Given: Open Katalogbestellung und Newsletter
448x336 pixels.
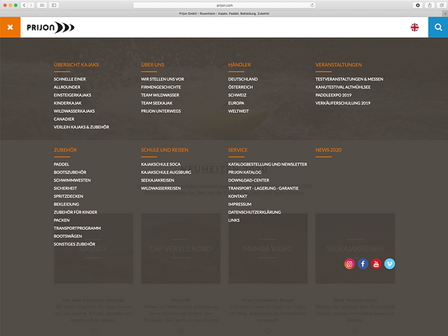Looking at the screenshot, I should [267, 164].
